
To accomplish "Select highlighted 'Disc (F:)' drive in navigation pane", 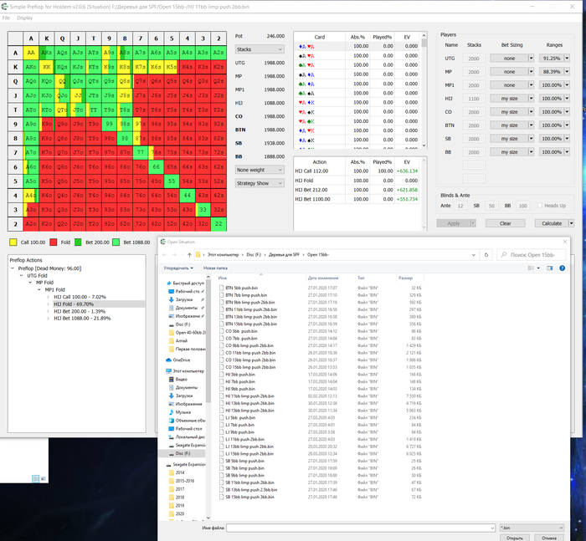I will 182,453.
